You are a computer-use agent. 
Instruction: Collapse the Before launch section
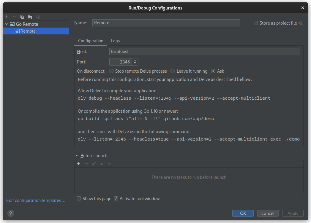pyautogui.click(x=77, y=156)
